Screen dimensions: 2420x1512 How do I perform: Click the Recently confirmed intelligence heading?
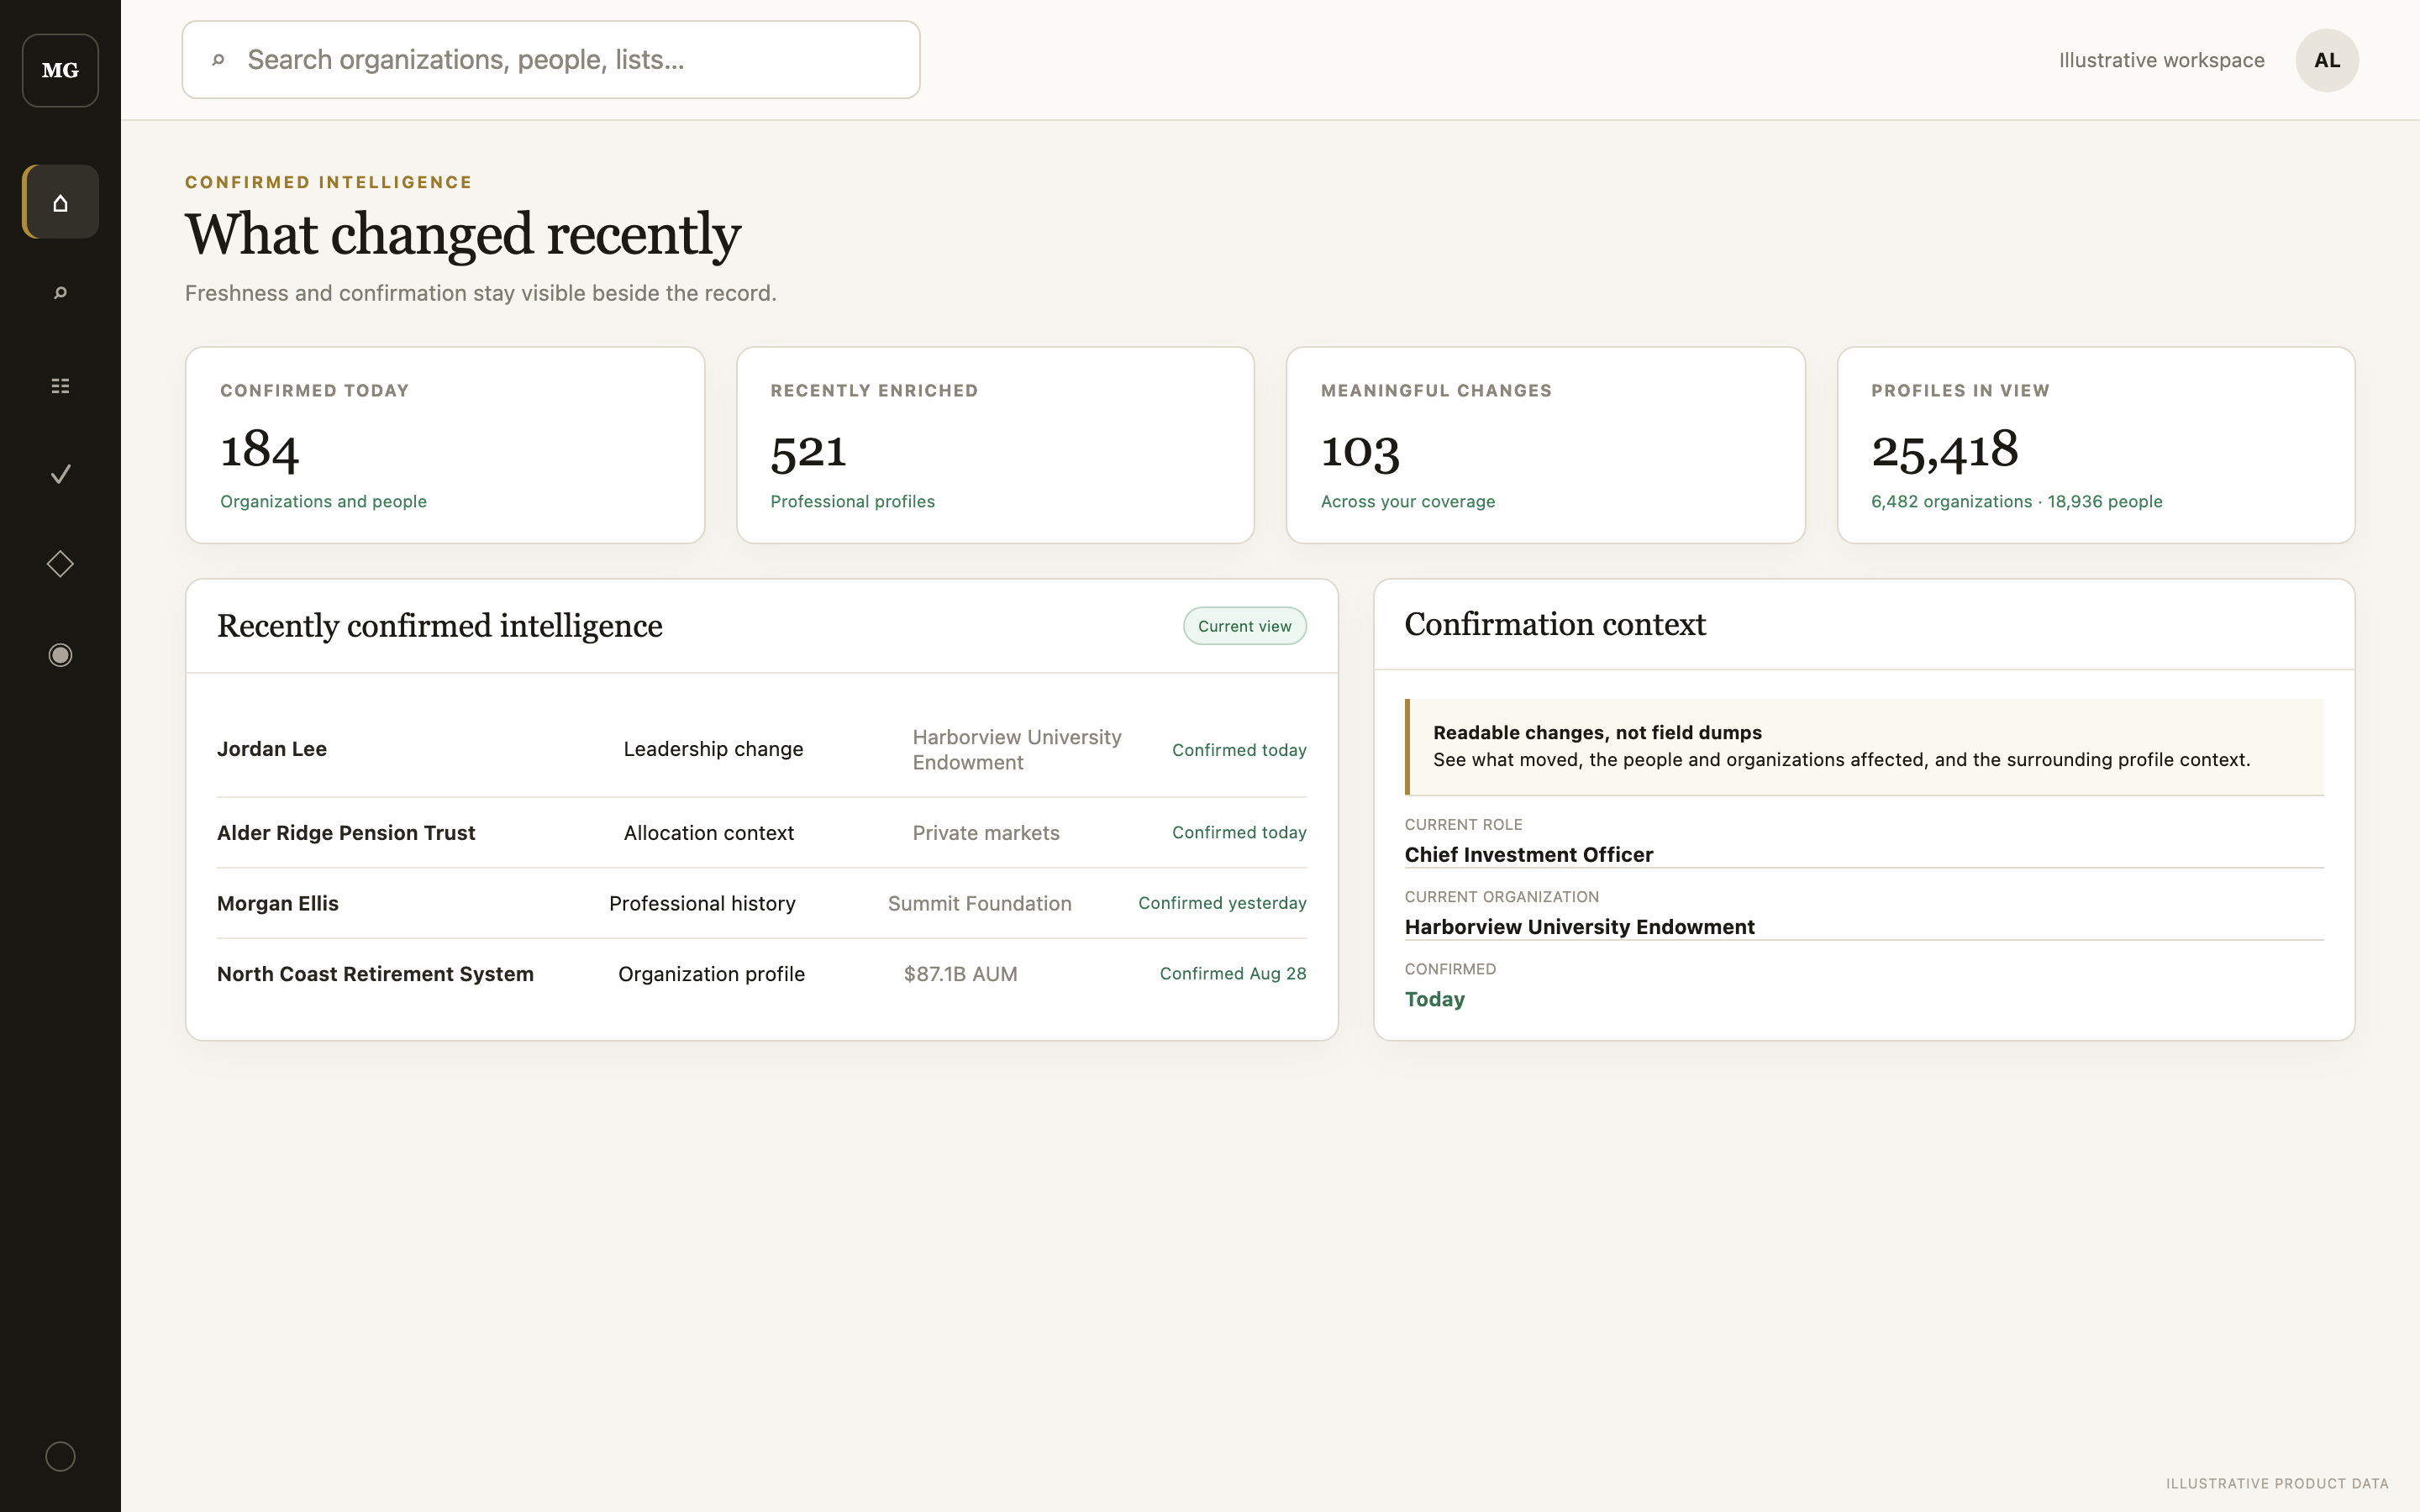pos(440,626)
